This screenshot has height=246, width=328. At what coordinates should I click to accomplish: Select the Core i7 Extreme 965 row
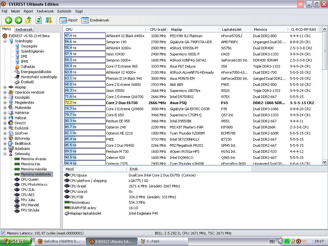[x=193, y=66]
